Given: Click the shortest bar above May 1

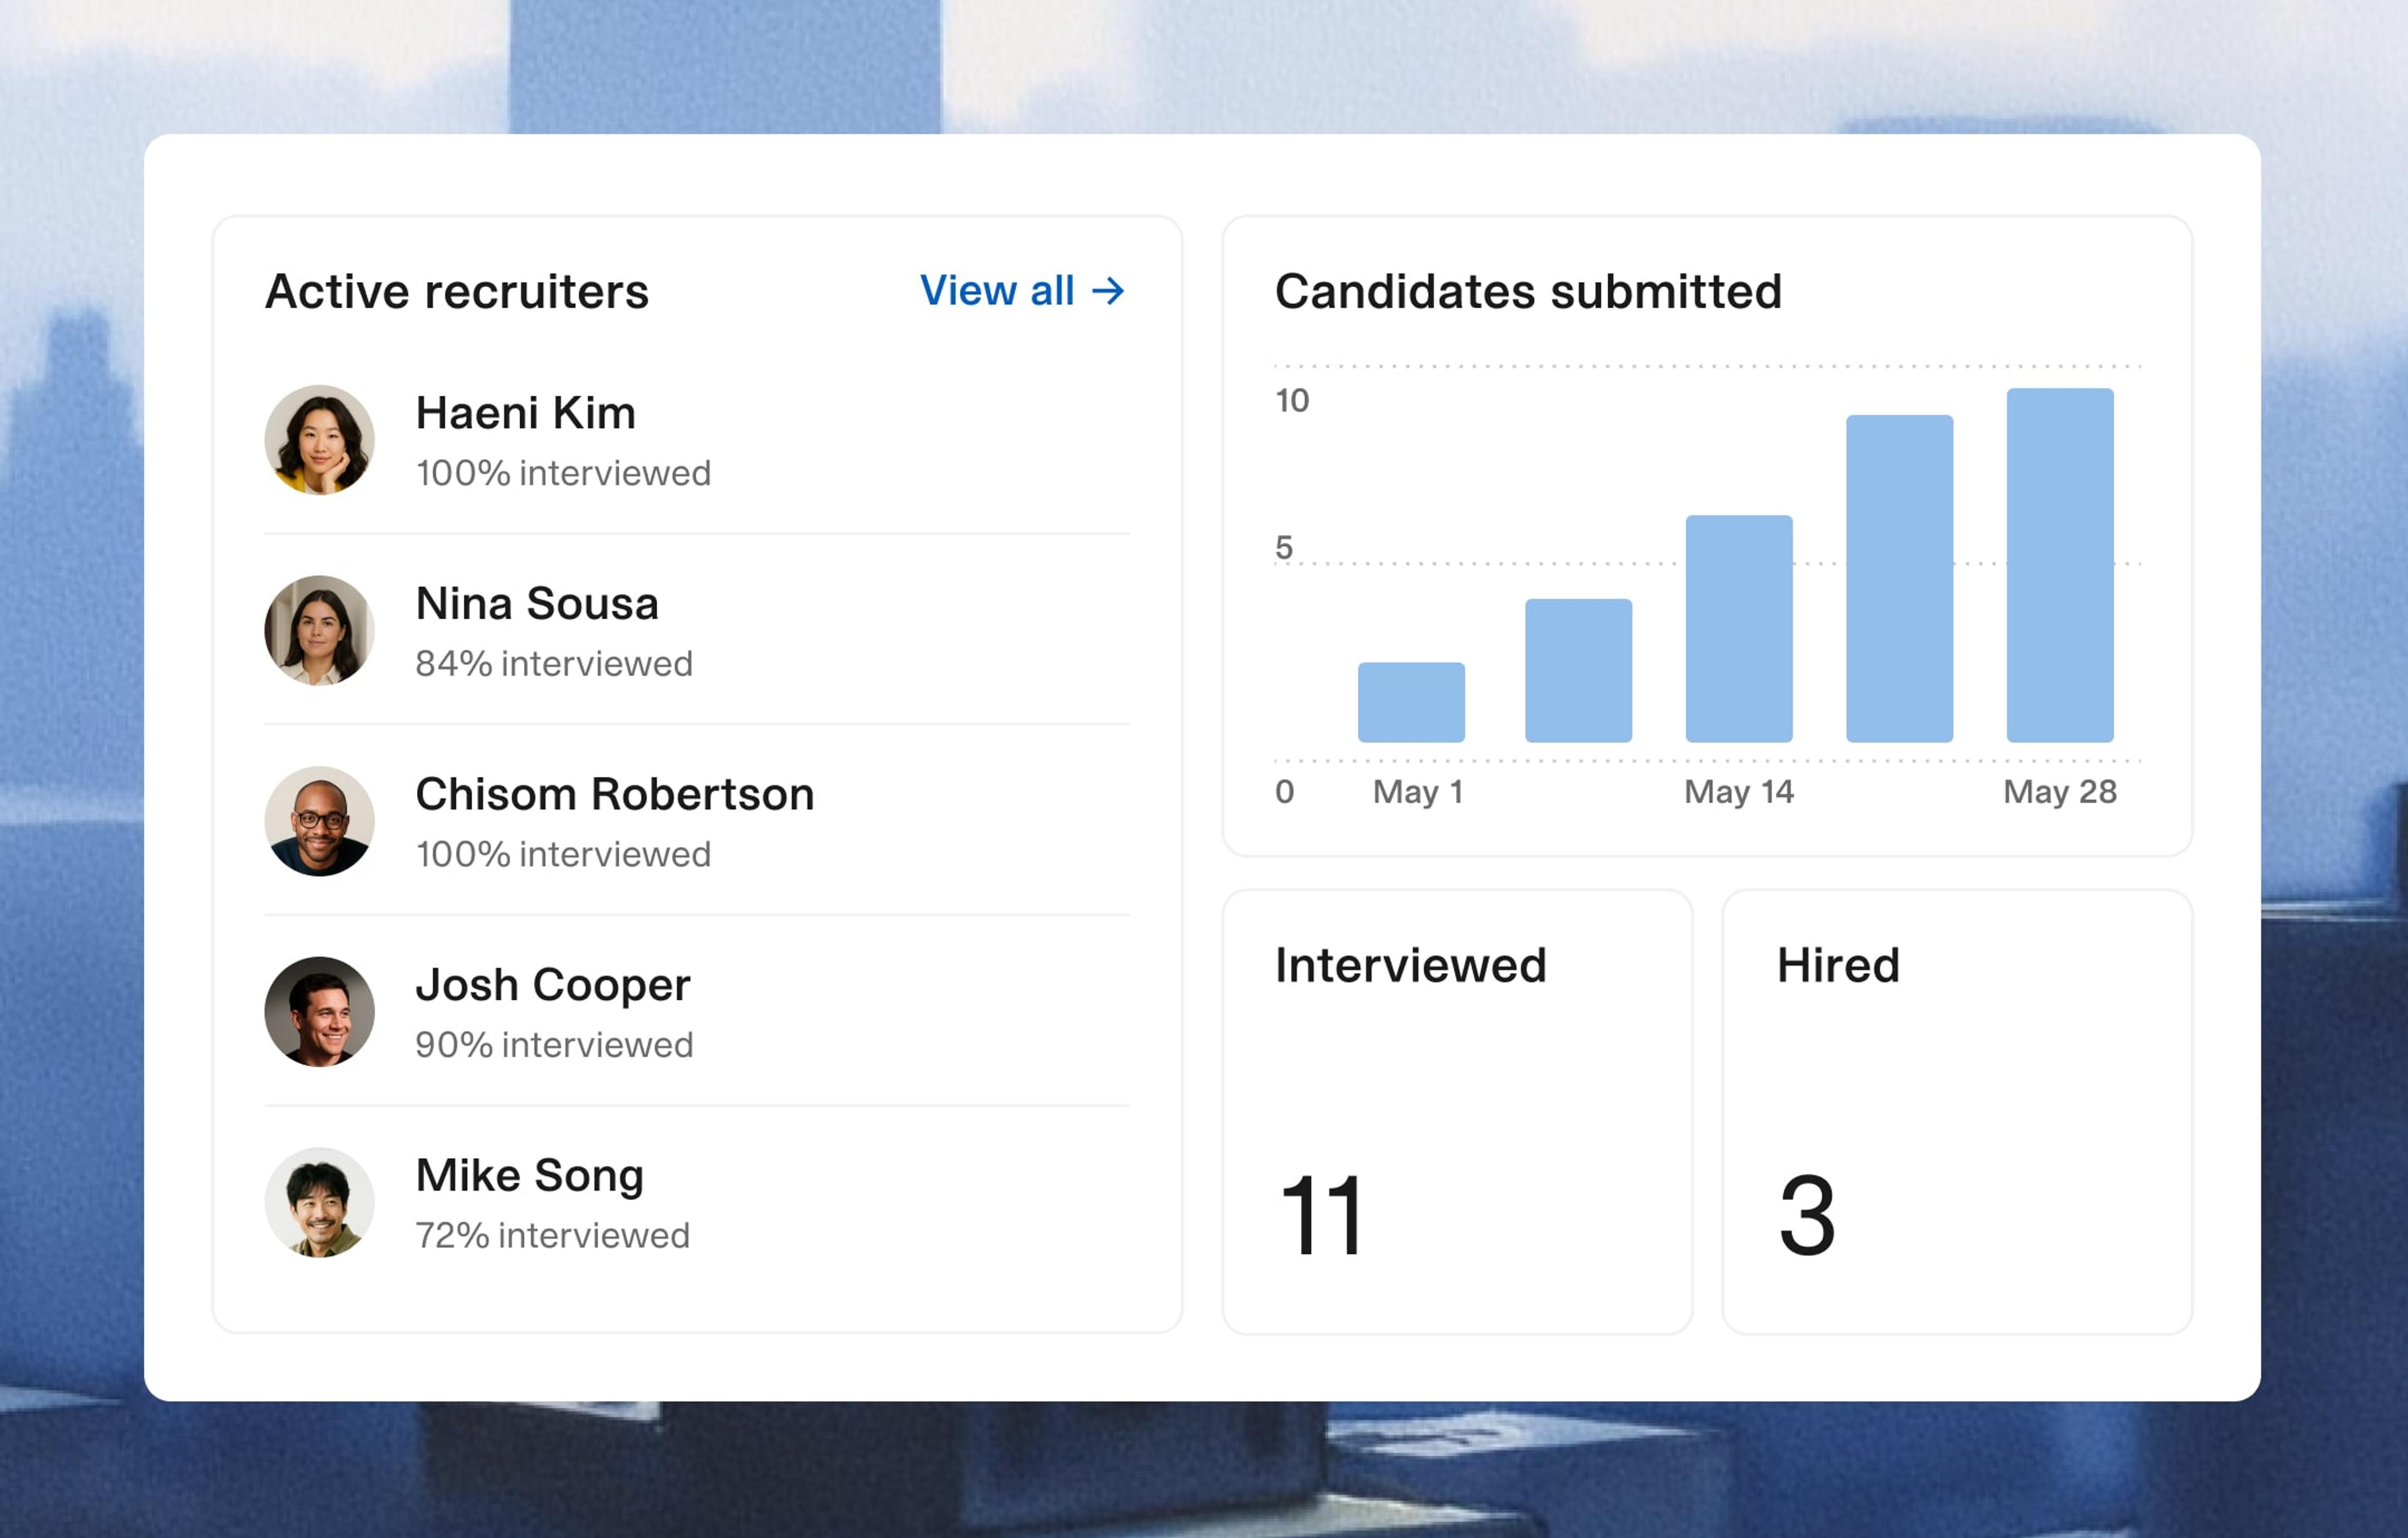Looking at the screenshot, I should (x=1411, y=702).
